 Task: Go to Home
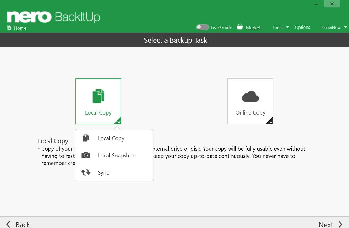[20, 28]
